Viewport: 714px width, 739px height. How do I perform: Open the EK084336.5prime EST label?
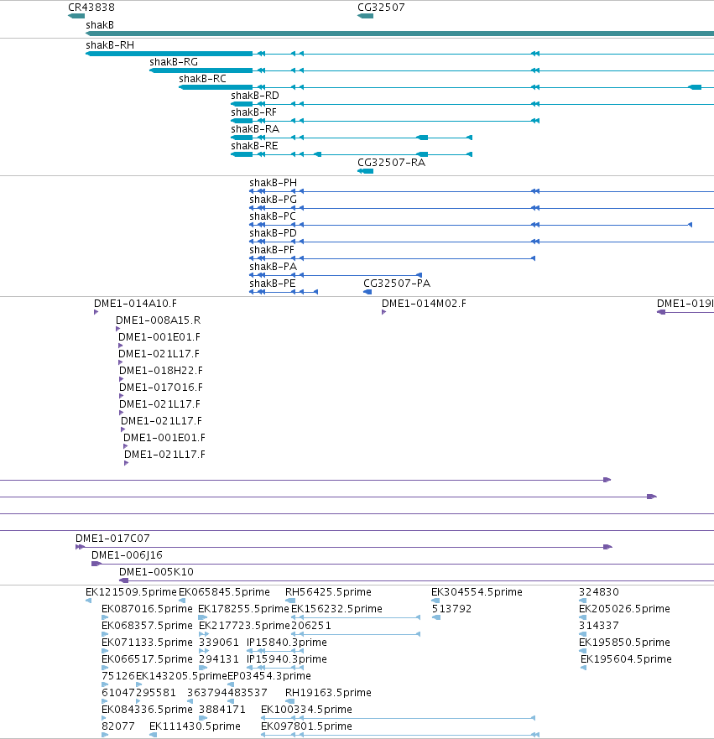147,710
